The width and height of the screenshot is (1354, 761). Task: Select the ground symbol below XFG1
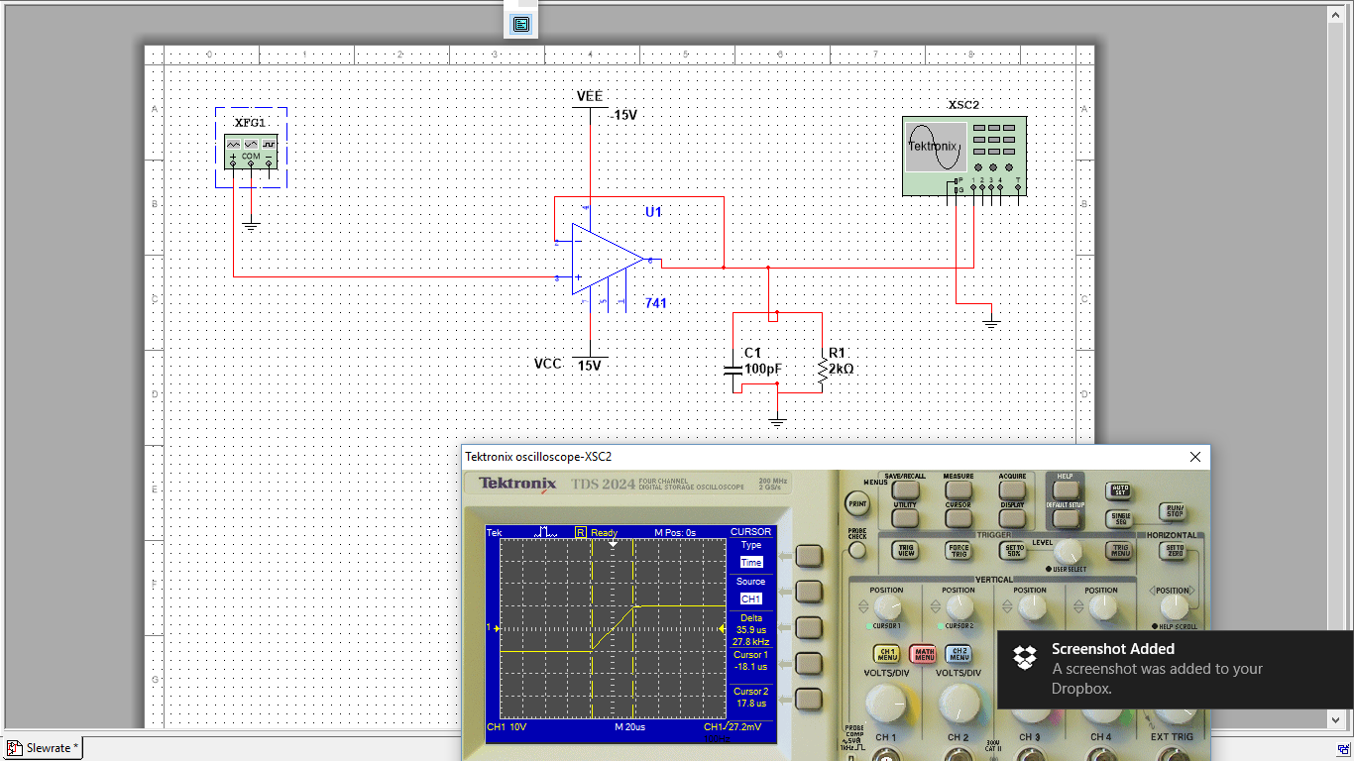(x=251, y=226)
